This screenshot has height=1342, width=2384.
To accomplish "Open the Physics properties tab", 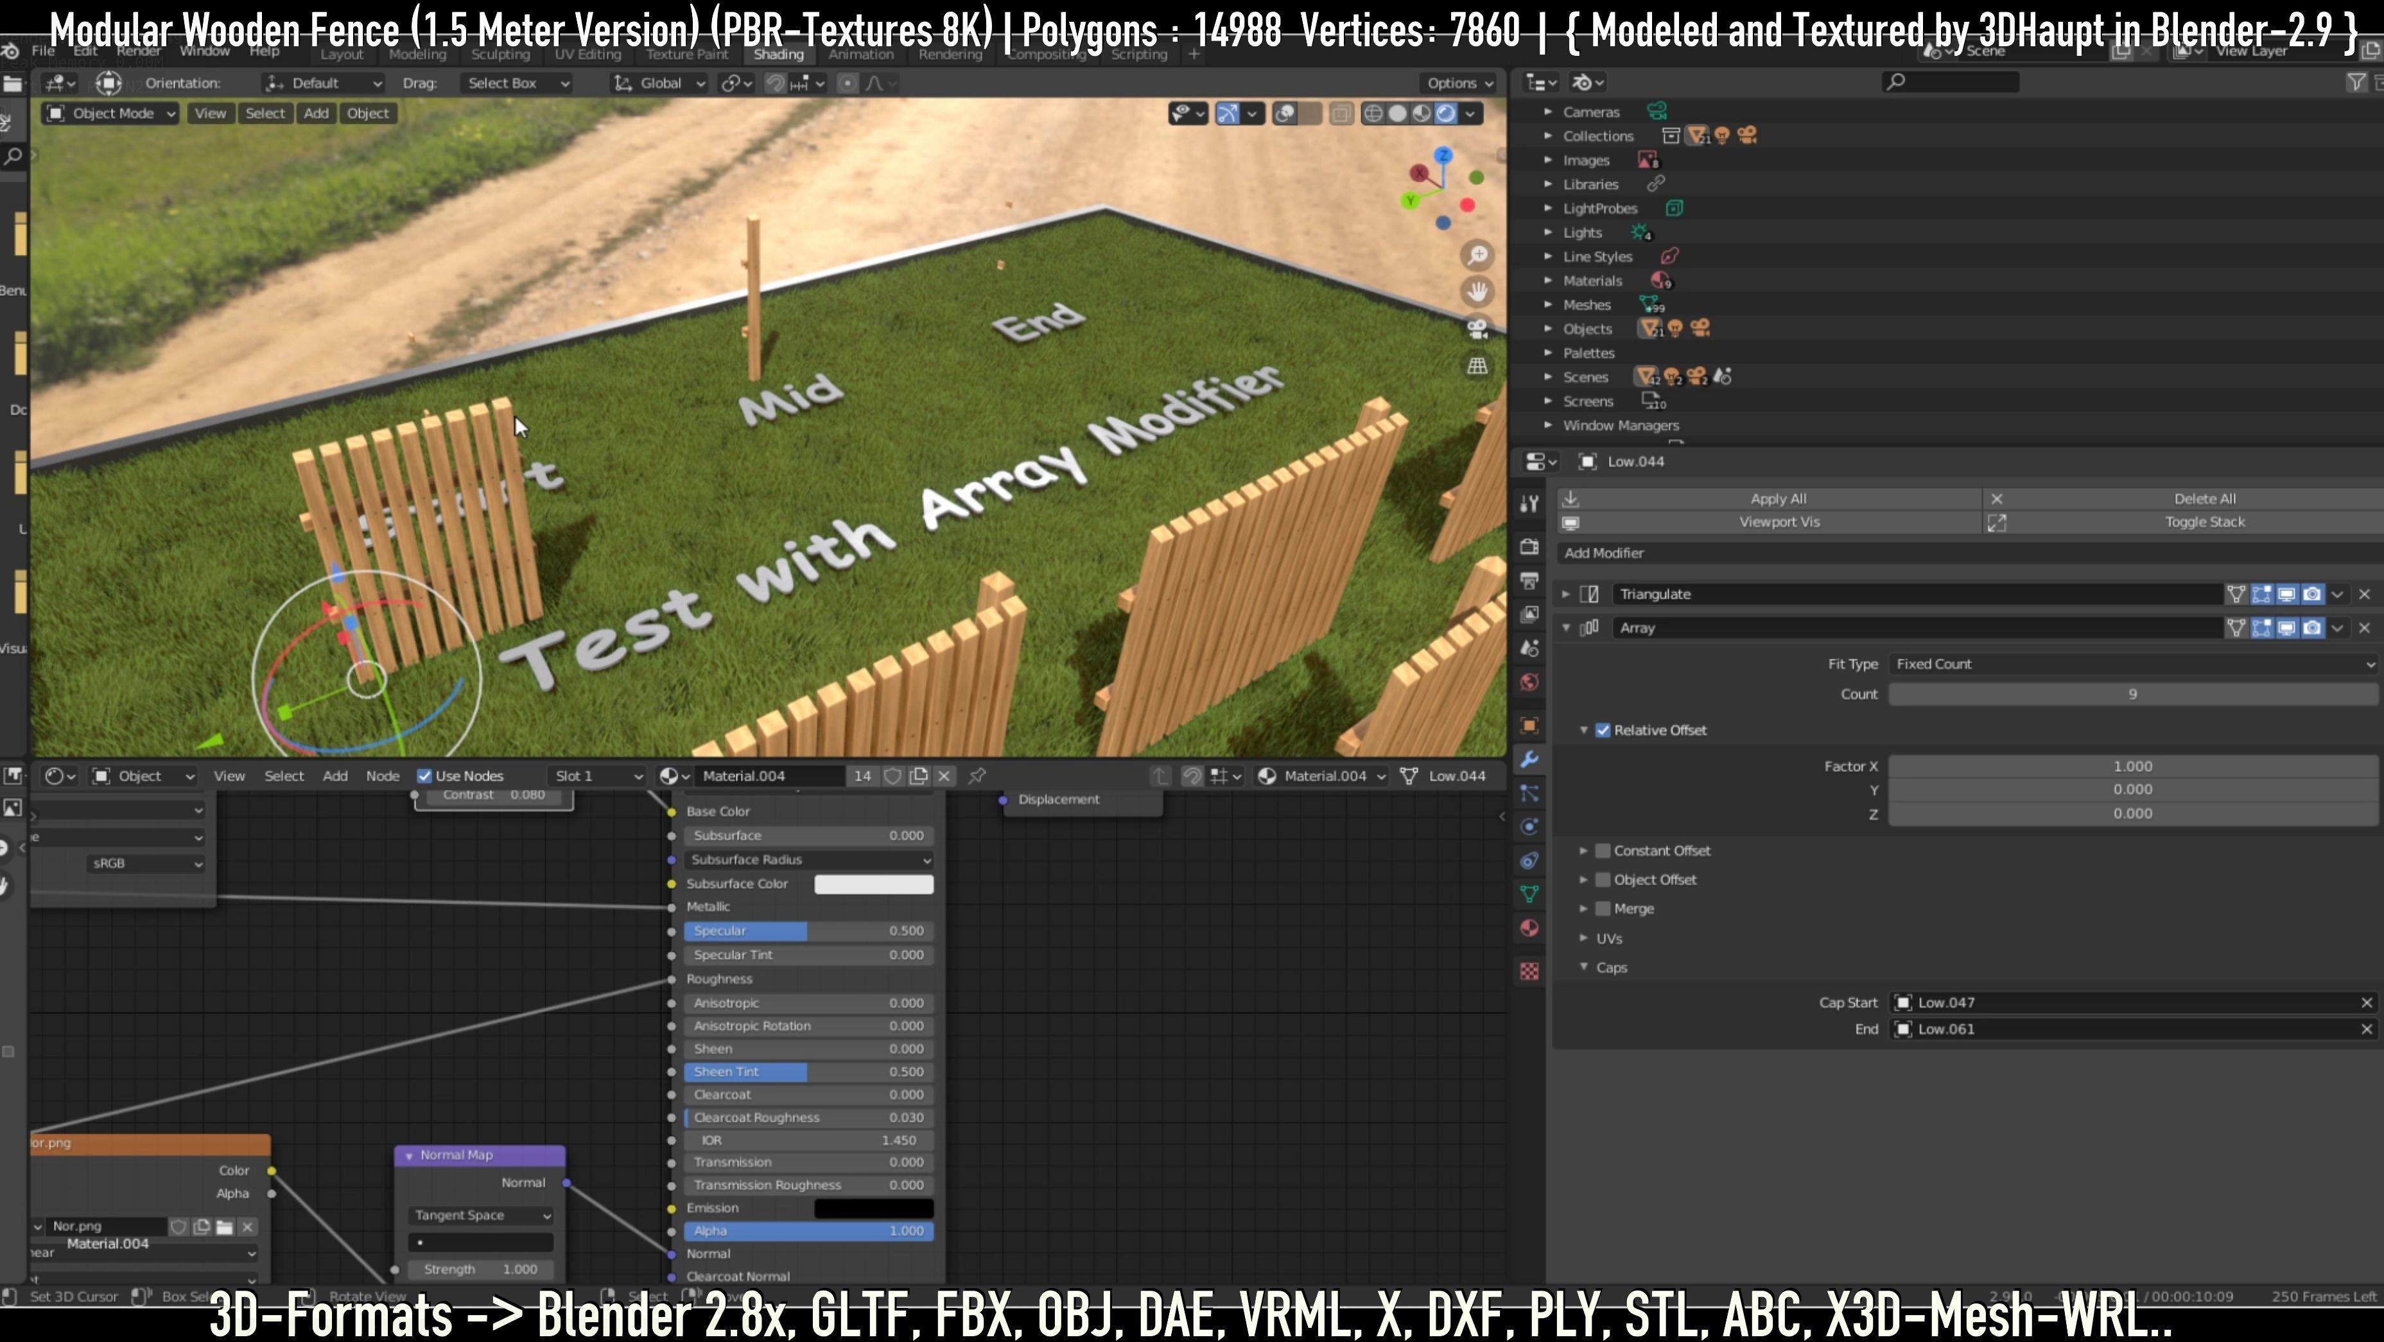I will [x=1529, y=826].
